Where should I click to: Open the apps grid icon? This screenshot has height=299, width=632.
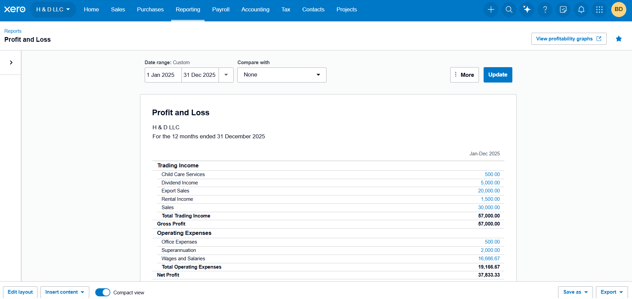click(x=599, y=9)
